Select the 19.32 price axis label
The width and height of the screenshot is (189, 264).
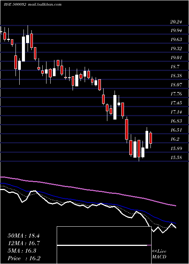click(x=176, y=49)
